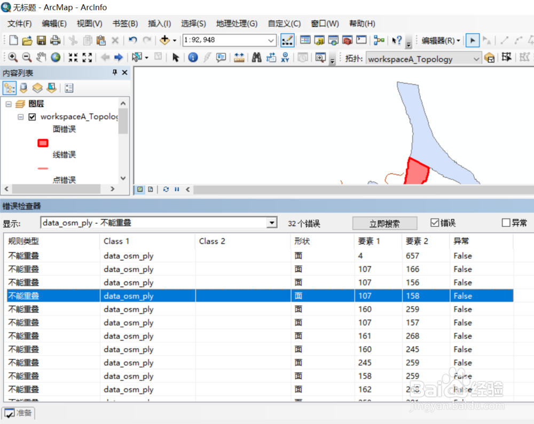
Task: Open the Add Data dropdown arrow
Action: tap(175, 41)
